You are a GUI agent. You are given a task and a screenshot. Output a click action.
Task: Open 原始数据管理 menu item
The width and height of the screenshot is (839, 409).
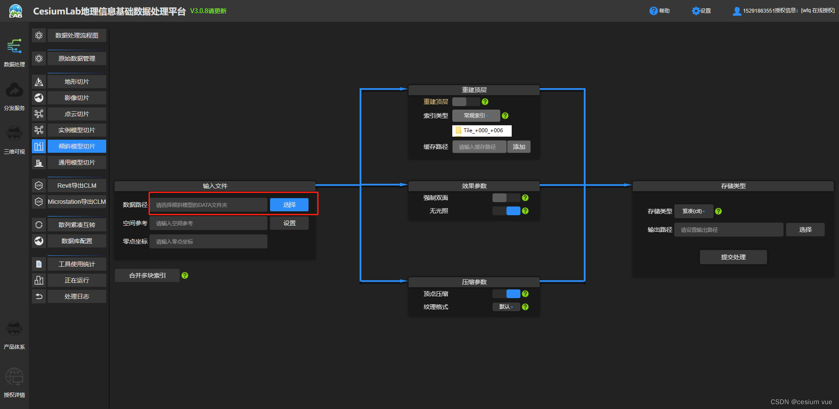tap(77, 58)
